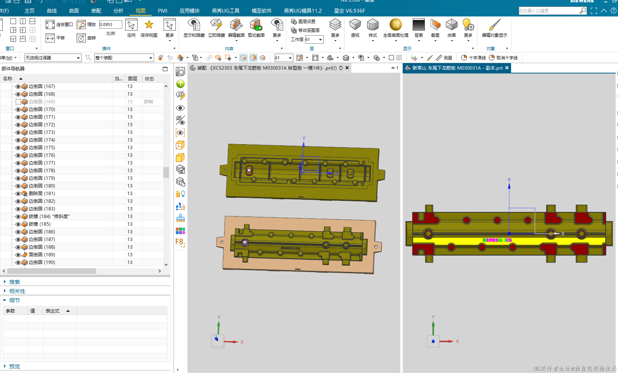Toggle Perspective (透视) view
This screenshot has height=373, width=618.
pos(355,25)
